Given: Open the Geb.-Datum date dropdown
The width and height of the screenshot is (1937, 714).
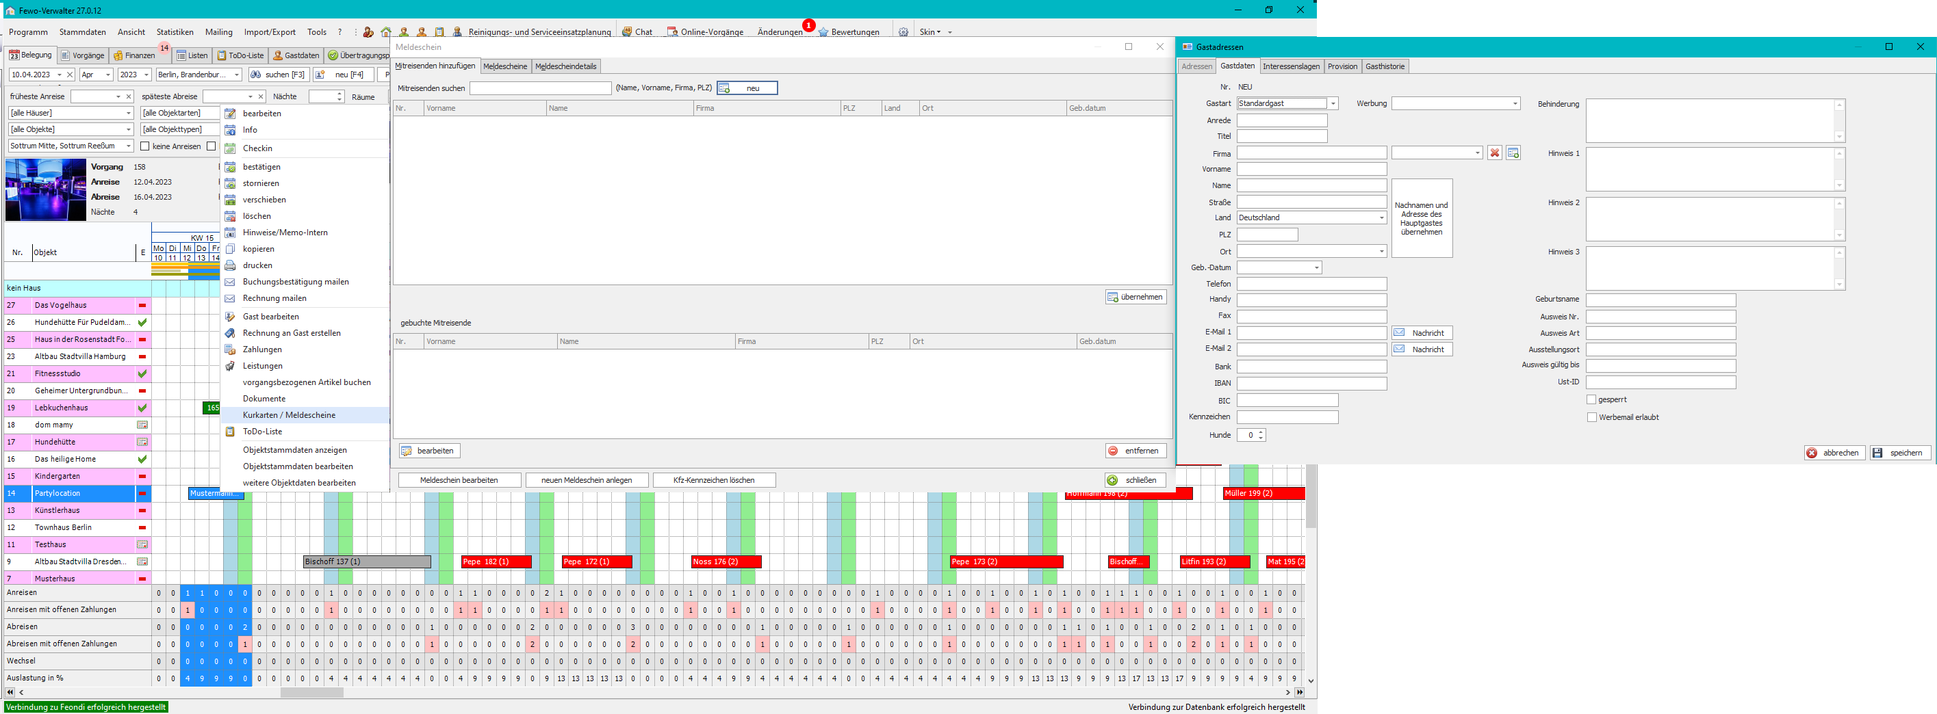Looking at the screenshot, I should coord(1316,267).
